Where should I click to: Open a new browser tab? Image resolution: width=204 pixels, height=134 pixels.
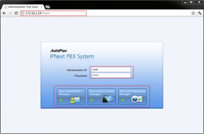click(48, 7)
